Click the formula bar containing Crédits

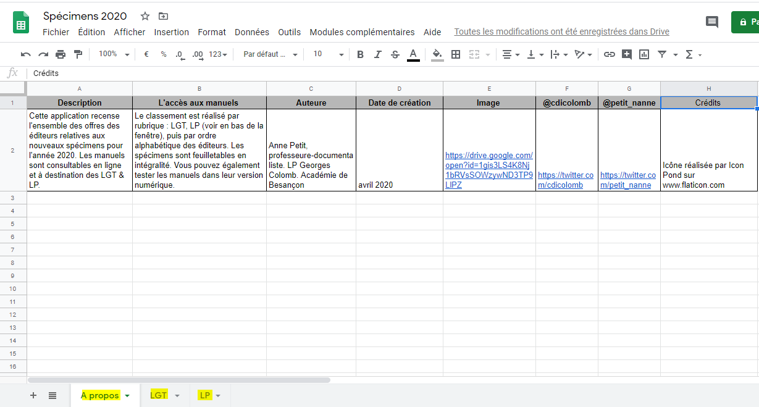tap(393, 73)
